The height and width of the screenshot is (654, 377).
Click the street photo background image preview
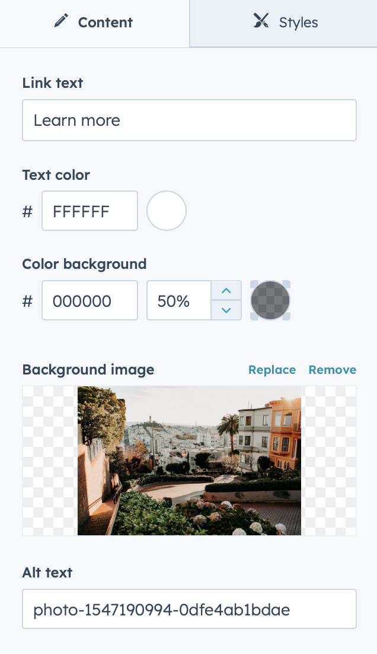pyautogui.click(x=189, y=461)
